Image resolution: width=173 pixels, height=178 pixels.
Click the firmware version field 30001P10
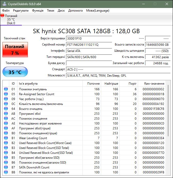(x=89, y=38)
